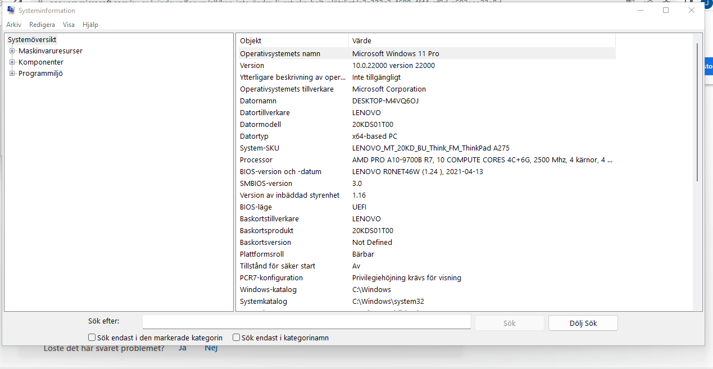This screenshot has height=369, width=713.
Task: Click value Privilegiehöjning krävs för visning
Action: coord(406,277)
